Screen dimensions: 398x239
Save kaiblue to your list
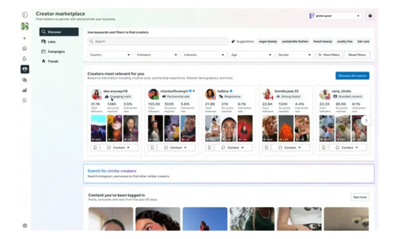pyautogui.click(x=210, y=147)
